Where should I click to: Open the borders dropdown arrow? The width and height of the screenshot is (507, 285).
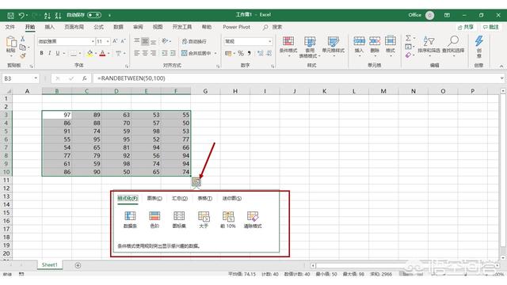80,53
